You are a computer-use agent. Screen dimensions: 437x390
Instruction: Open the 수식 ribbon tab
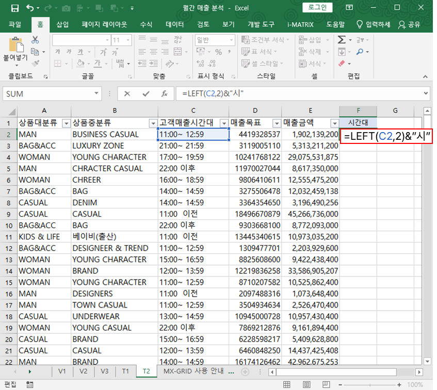pyautogui.click(x=146, y=24)
